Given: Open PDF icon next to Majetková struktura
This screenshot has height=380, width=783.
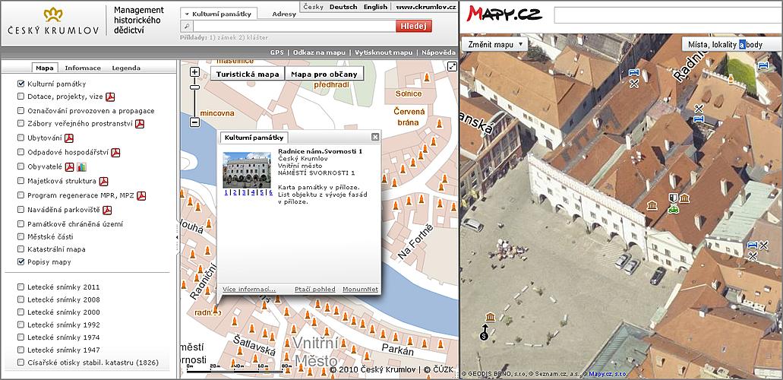Looking at the screenshot, I should coord(104,181).
